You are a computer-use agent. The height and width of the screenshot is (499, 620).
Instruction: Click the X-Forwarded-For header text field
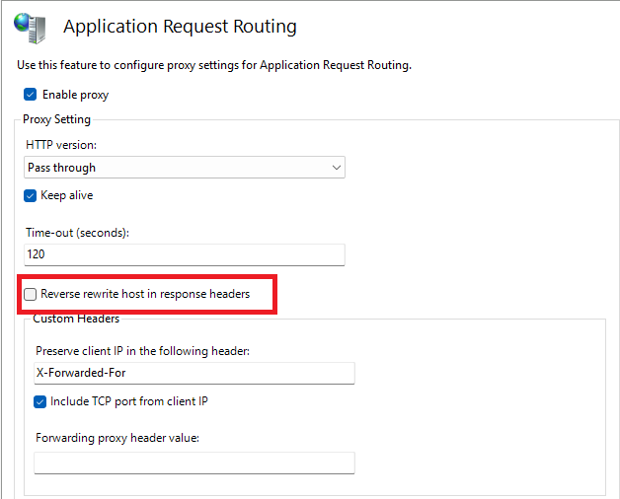click(x=194, y=373)
